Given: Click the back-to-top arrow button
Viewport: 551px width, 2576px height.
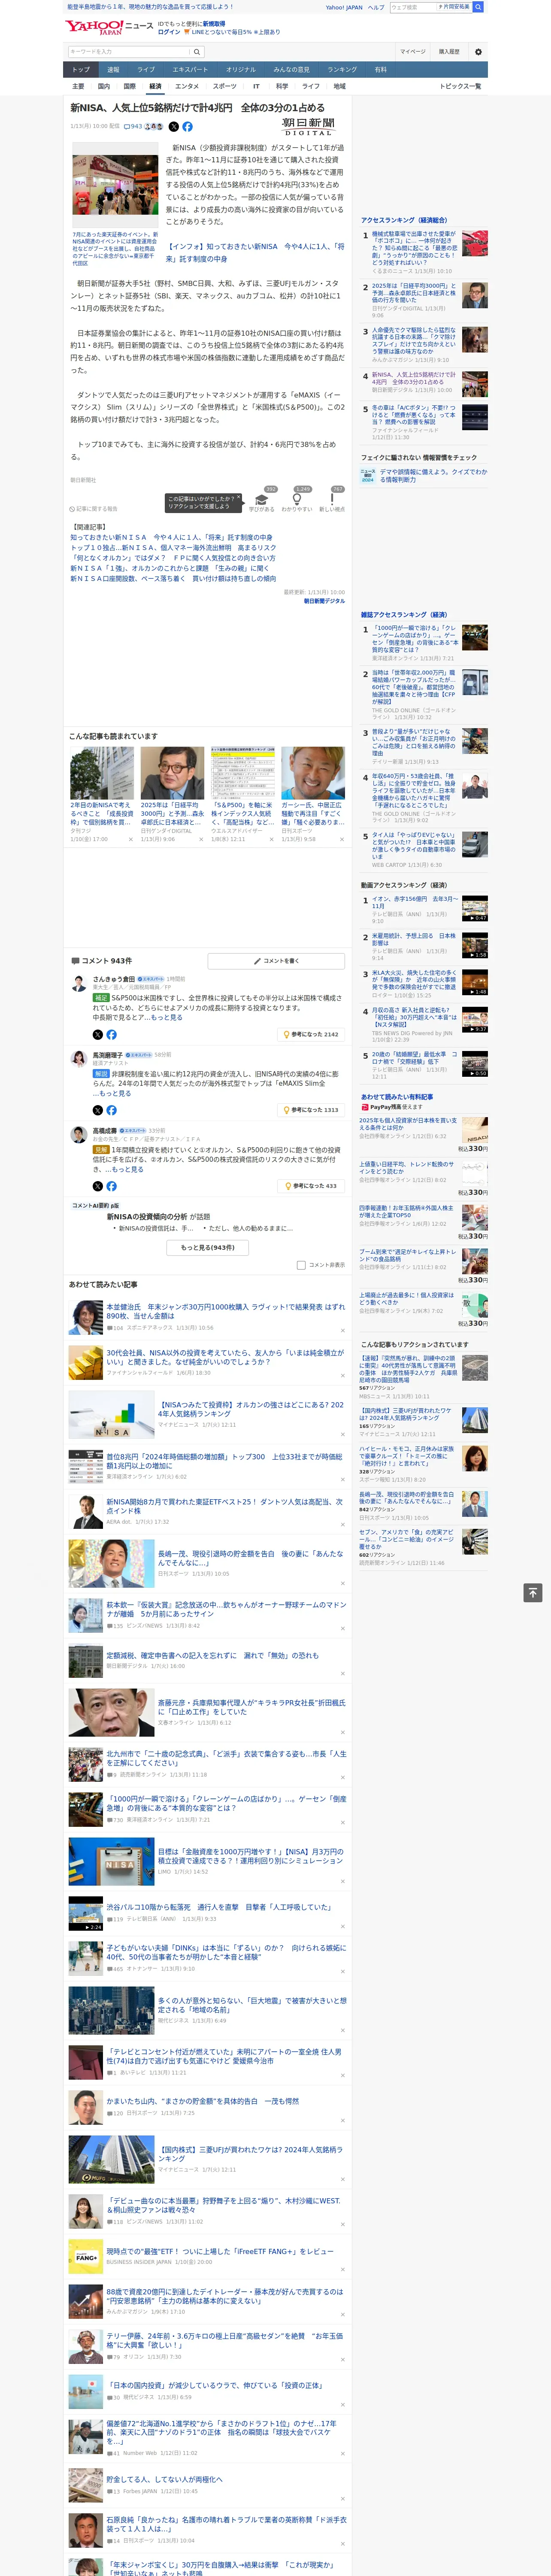Looking at the screenshot, I should (533, 1593).
